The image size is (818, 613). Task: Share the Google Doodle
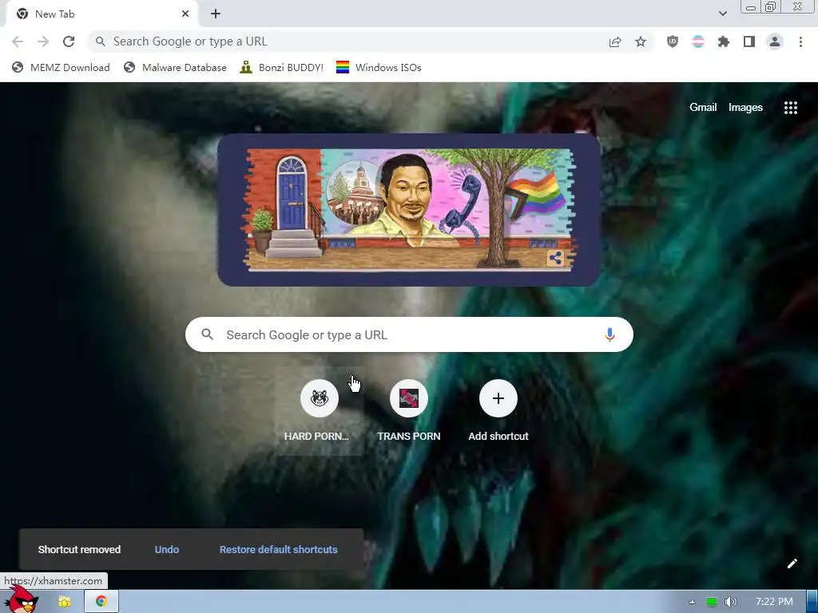556,258
